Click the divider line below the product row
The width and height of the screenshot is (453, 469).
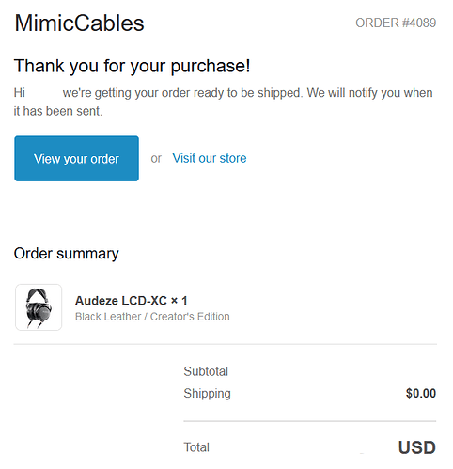coord(226,344)
